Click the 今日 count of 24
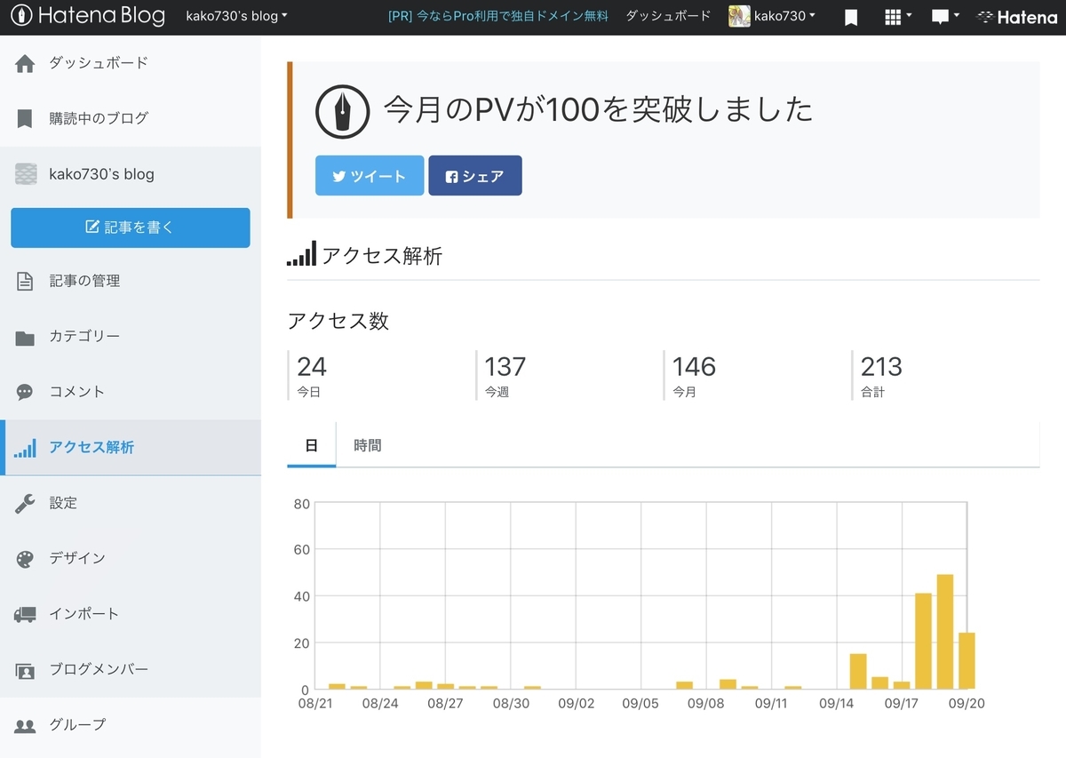Viewport: 1066px width, 758px height. [312, 366]
